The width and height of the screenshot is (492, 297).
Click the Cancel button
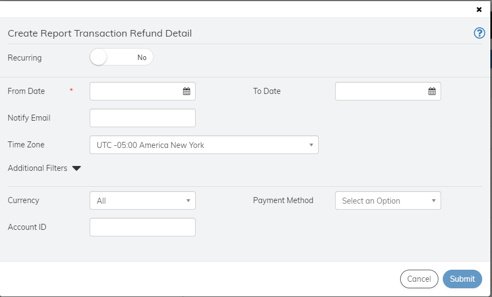click(x=419, y=279)
